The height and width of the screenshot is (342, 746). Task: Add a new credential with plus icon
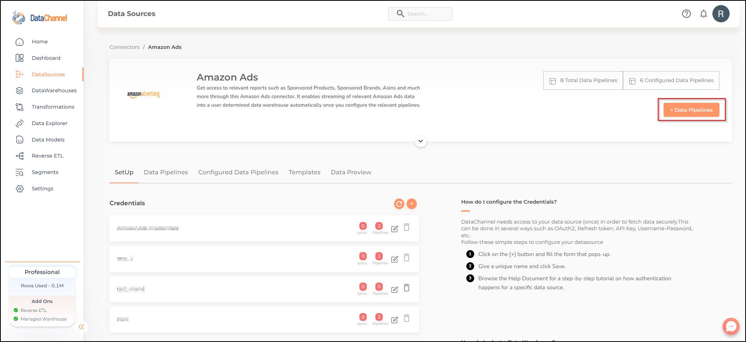point(412,204)
